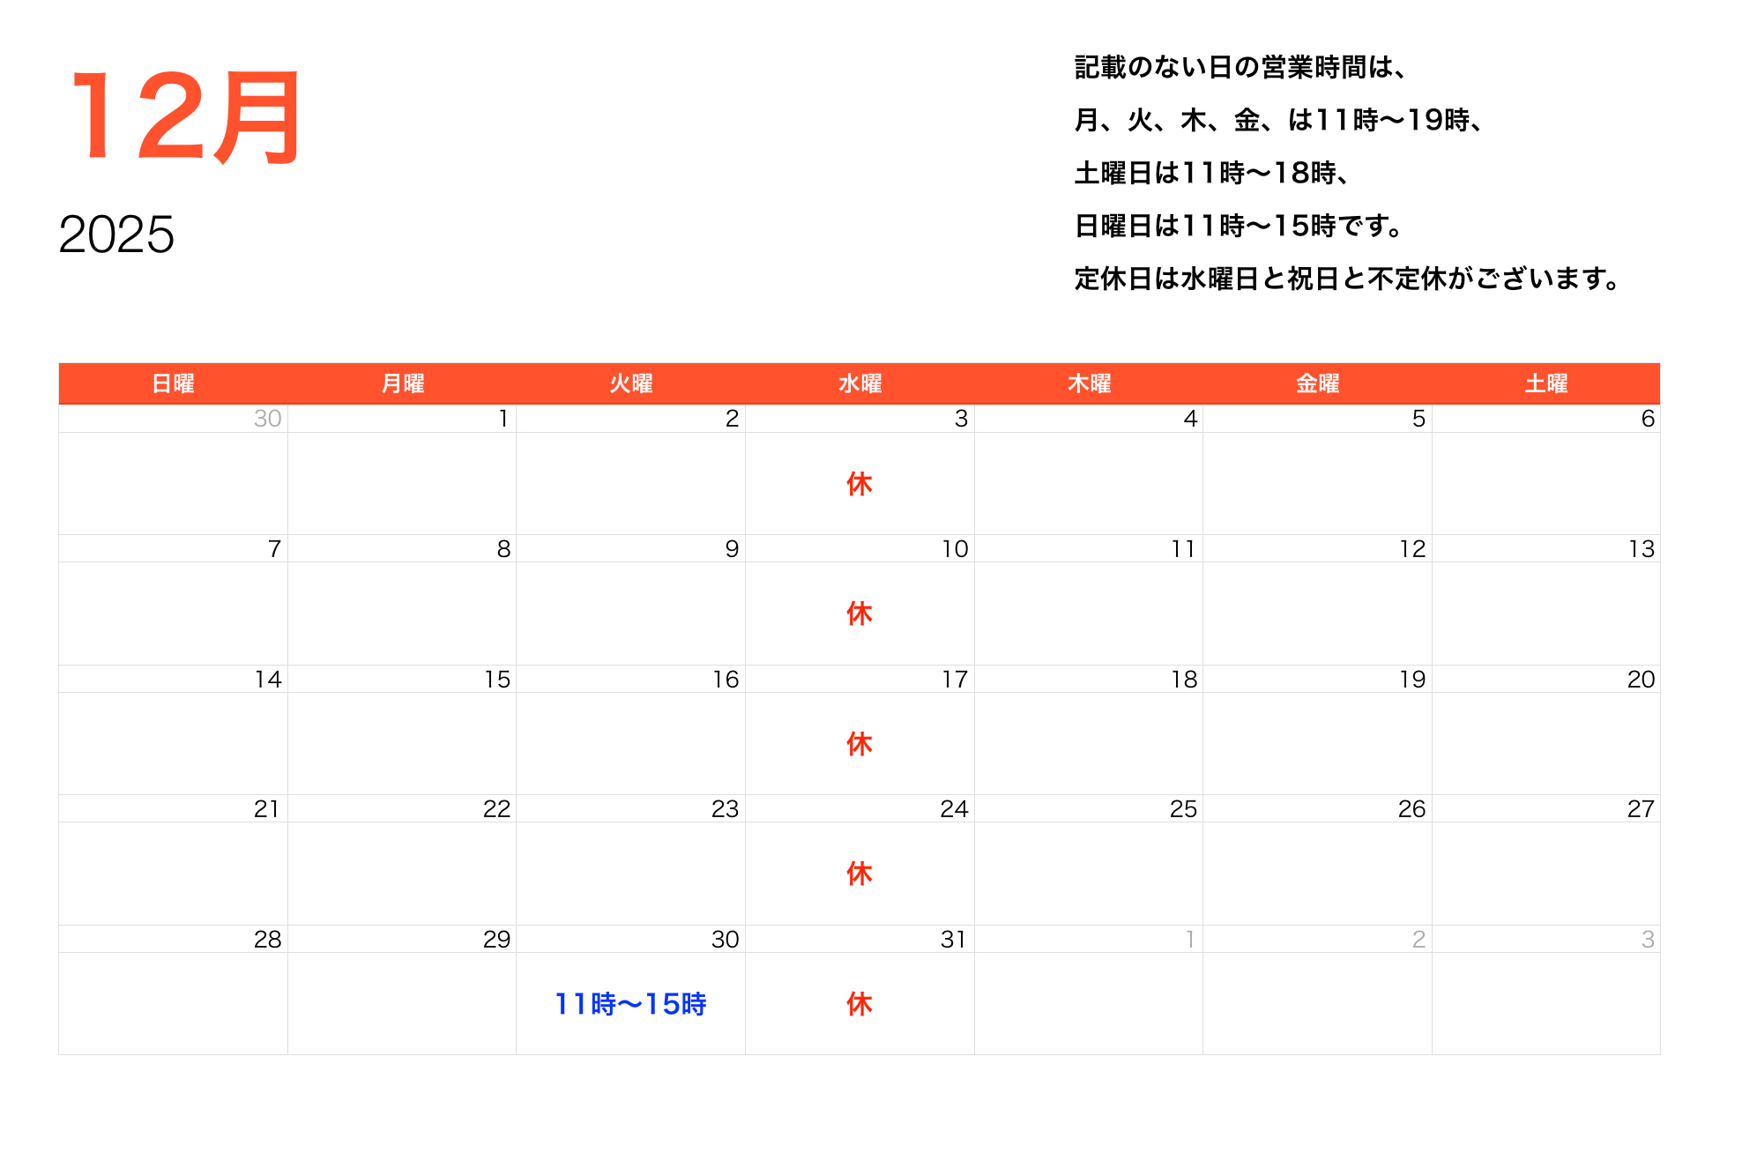1757x1168 pixels.
Task: Click the 休 mark on December 10
Action: point(860,614)
